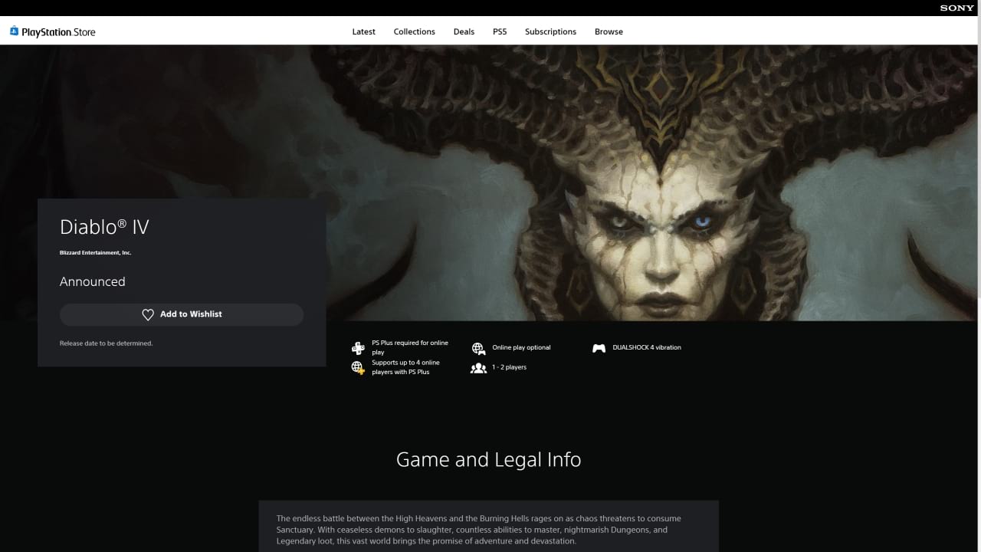Viewport: 981px width, 552px height.
Task: Click the 1 - 2 players people icon
Action: point(478,368)
